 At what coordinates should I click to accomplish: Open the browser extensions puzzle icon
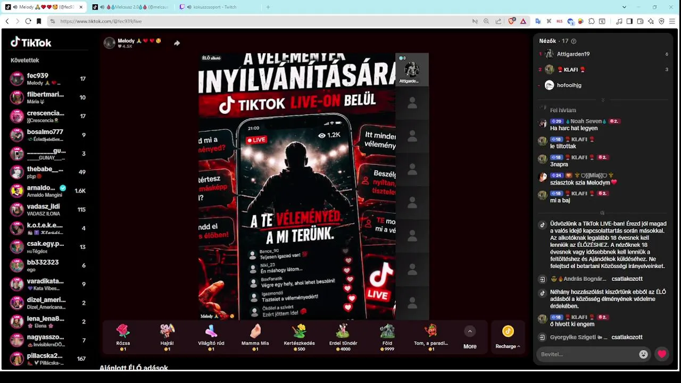(x=591, y=21)
